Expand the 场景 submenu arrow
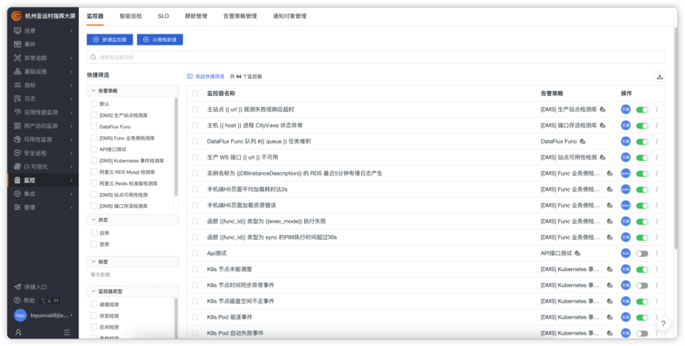 (x=72, y=31)
